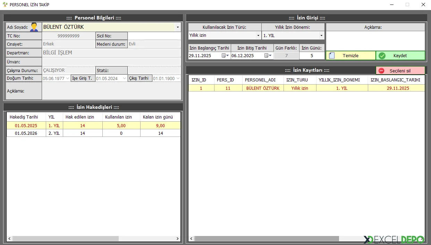
Task: Click the app logo in the title bar
Action: 5,5
